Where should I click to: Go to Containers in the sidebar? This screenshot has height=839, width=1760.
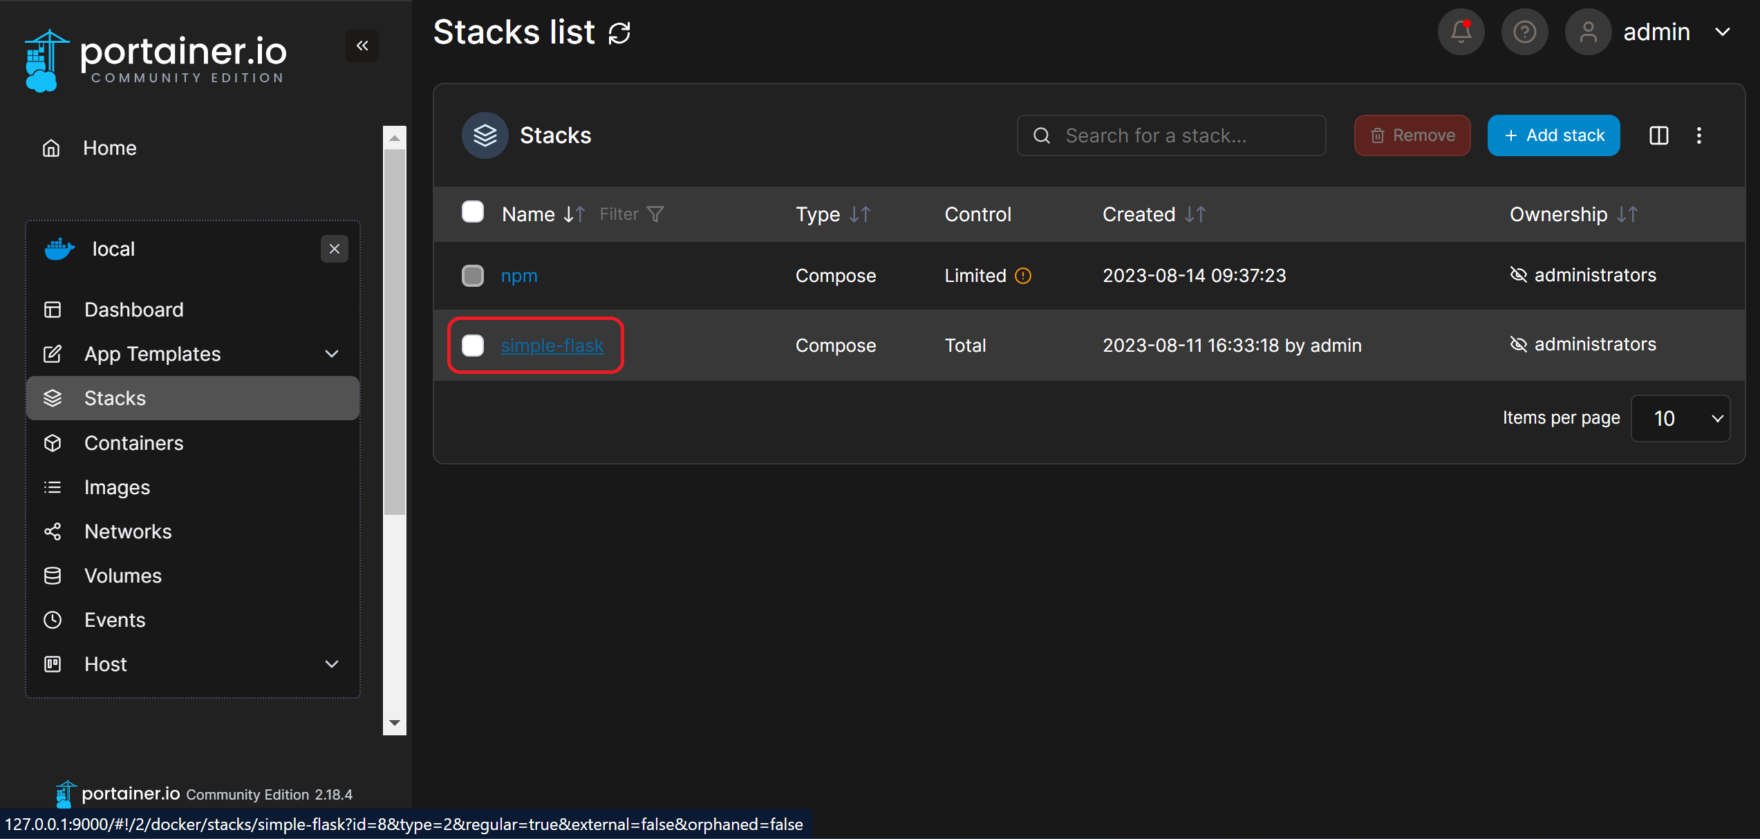coord(133,443)
